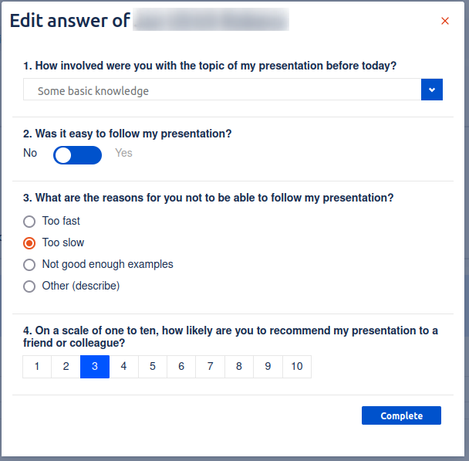
Task: Select the 'Too slow' radio option
Action: [29, 242]
